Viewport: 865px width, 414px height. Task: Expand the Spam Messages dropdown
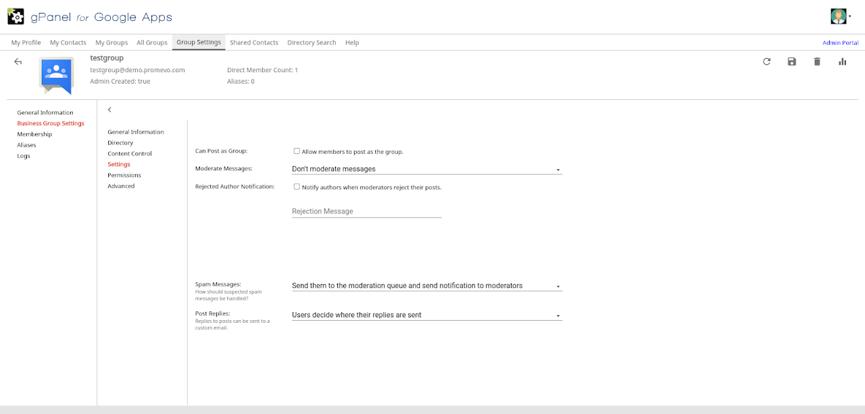pyautogui.click(x=426, y=286)
